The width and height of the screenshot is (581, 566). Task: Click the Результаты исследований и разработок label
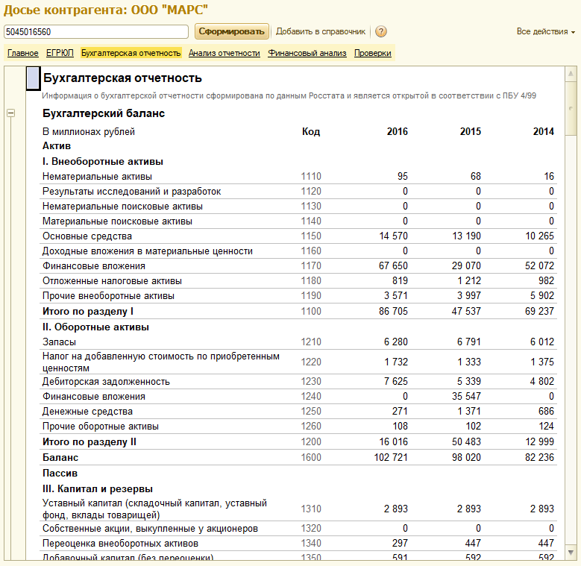click(131, 192)
